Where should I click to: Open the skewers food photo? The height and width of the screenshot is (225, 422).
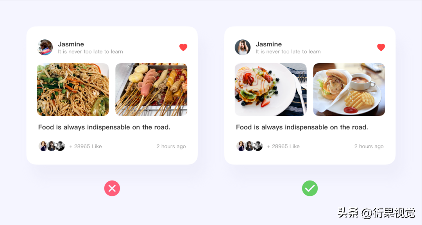(151, 89)
